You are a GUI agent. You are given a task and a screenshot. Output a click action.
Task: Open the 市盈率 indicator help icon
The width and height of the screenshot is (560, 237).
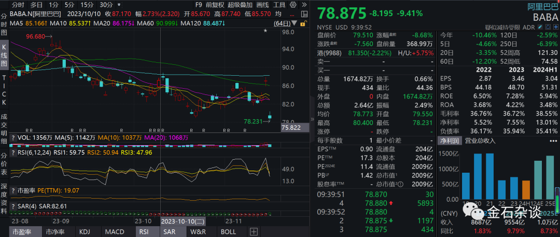(13, 190)
